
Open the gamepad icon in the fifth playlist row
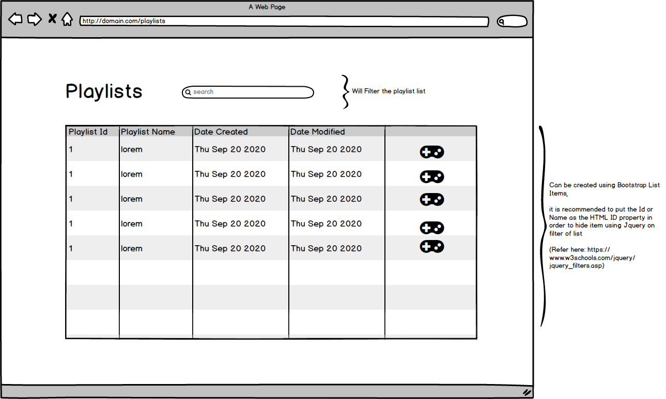pos(432,247)
